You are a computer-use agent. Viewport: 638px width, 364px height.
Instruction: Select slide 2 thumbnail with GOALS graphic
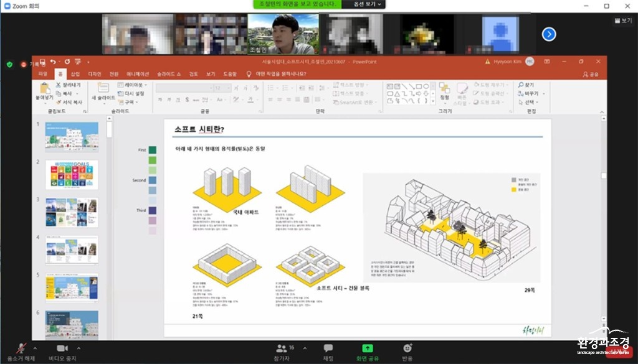[x=72, y=175]
